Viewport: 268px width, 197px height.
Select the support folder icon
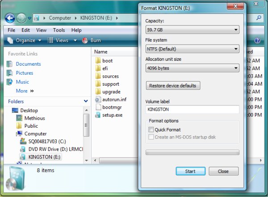(98, 84)
